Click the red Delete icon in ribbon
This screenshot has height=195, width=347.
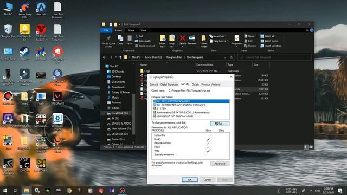pyautogui.click(x=182, y=38)
